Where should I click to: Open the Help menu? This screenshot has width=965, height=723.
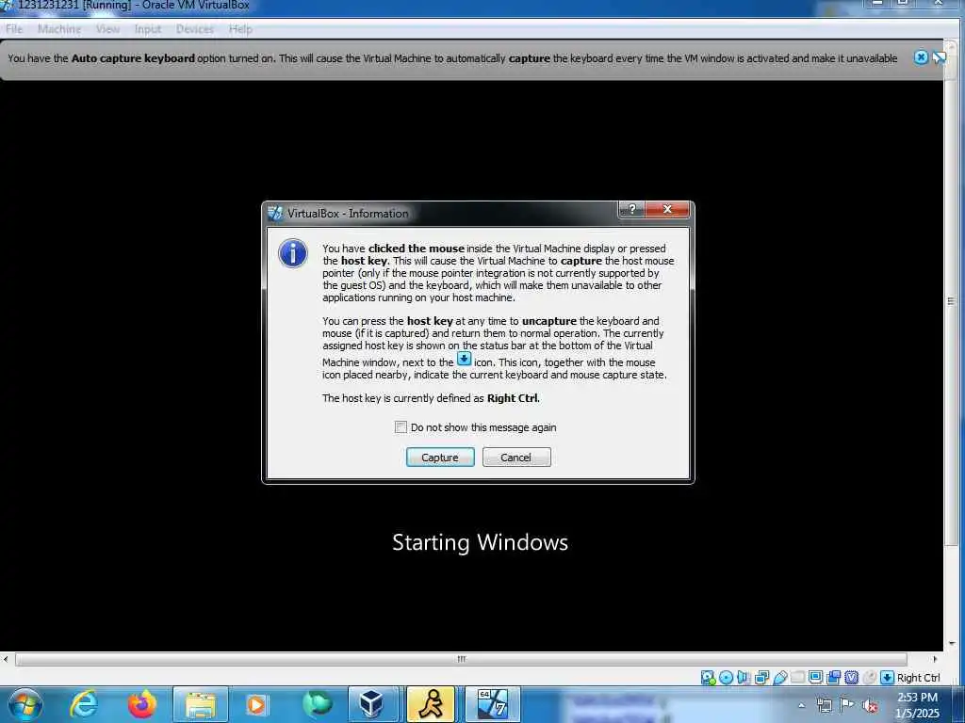tap(240, 29)
